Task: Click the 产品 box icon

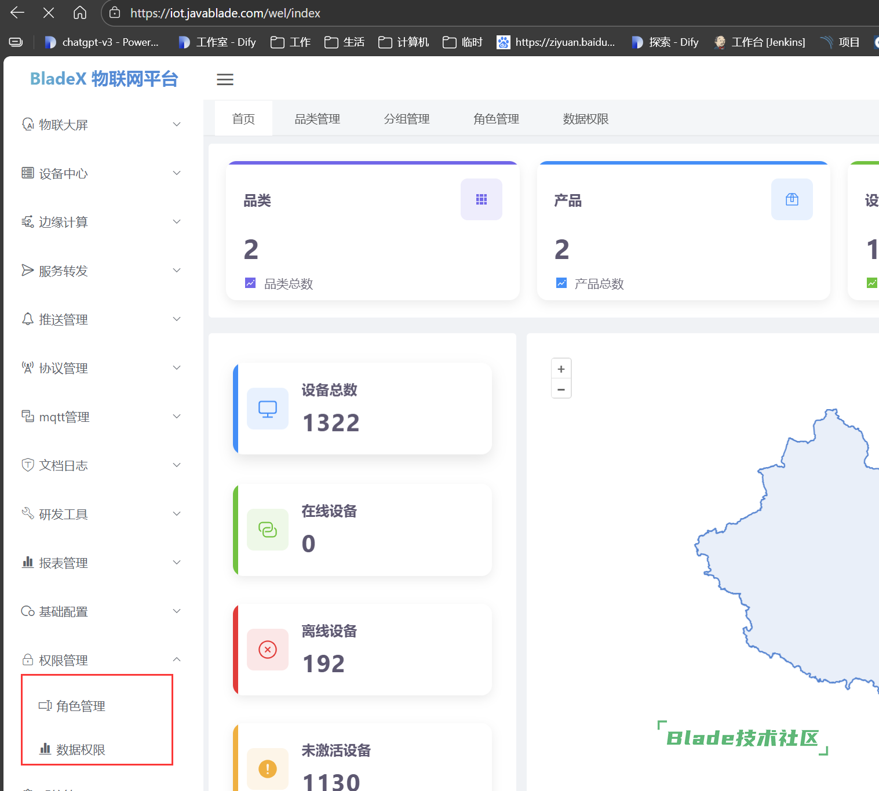Action: [792, 199]
